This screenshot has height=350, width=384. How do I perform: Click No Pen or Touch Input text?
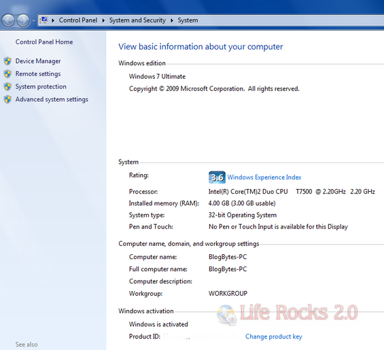click(278, 227)
